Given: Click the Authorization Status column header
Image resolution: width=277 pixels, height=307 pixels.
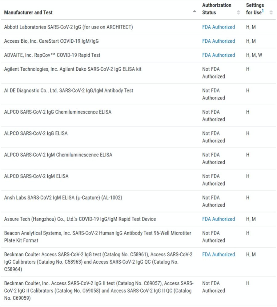Looking at the screenshot, I should pos(216,9).
